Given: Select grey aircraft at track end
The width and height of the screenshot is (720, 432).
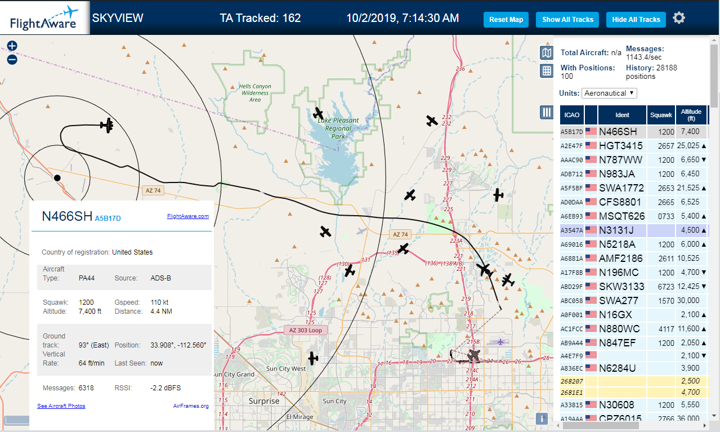Looking at the screenshot, I should [474, 356].
